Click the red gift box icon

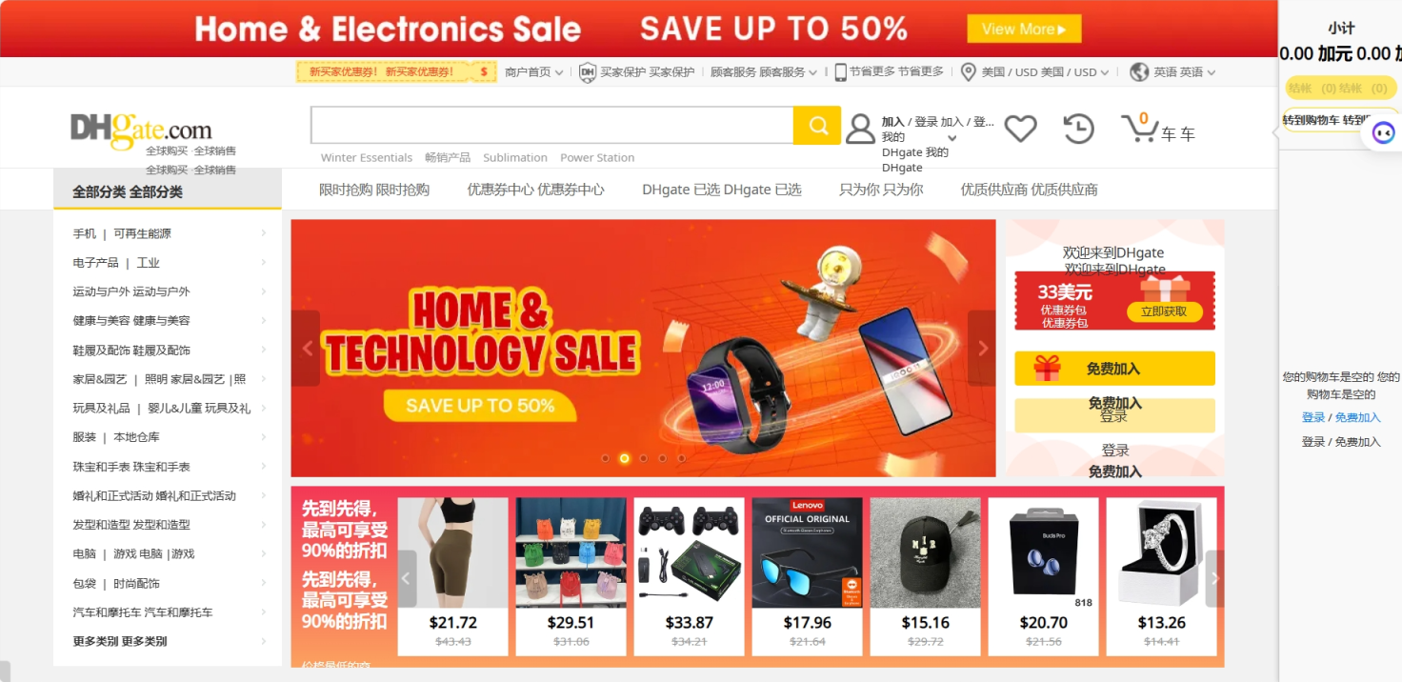[1047, 369]
